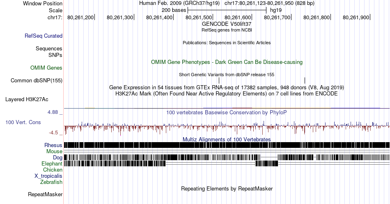390x204 pixels.
Task: Select the Common dbSNP(155) track label
Action: point(37,80)
